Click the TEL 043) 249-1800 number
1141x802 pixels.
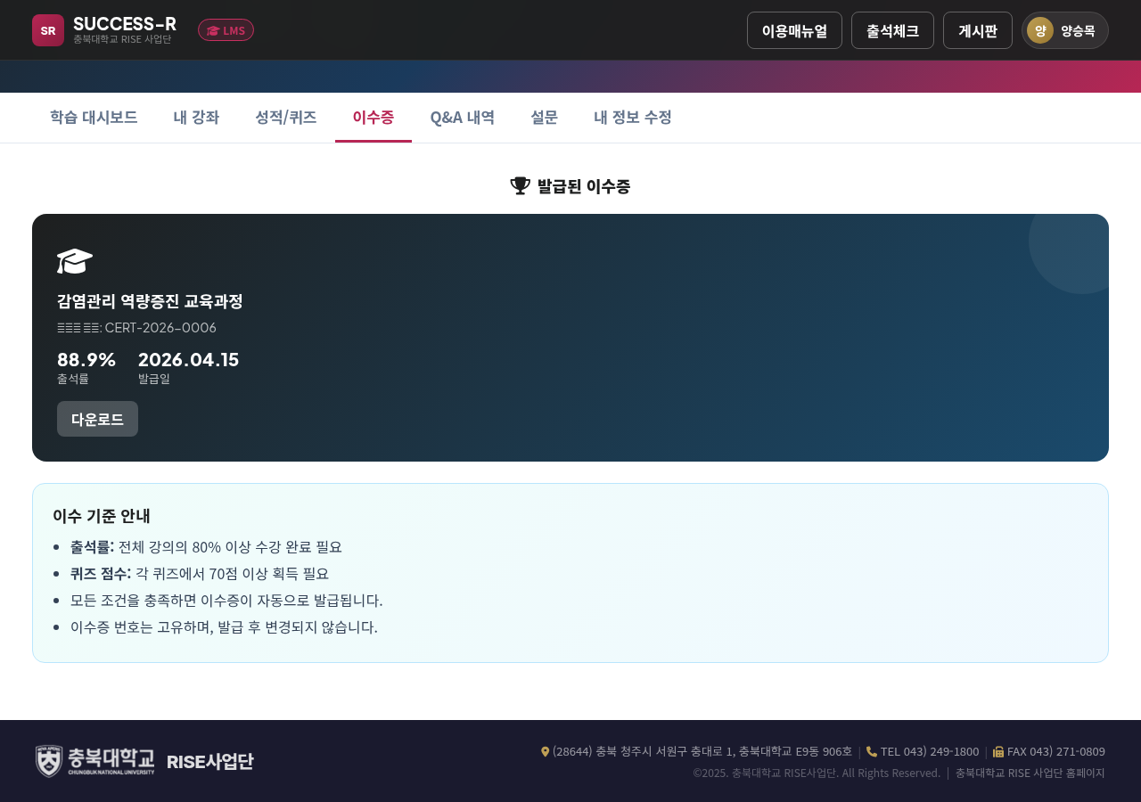point(930,751)
